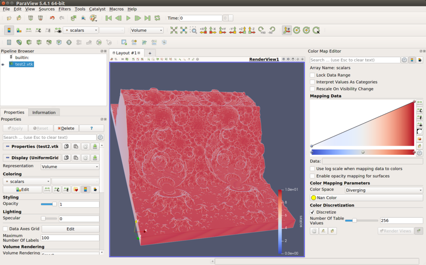Click the Slice filter icon

(39, 42)
